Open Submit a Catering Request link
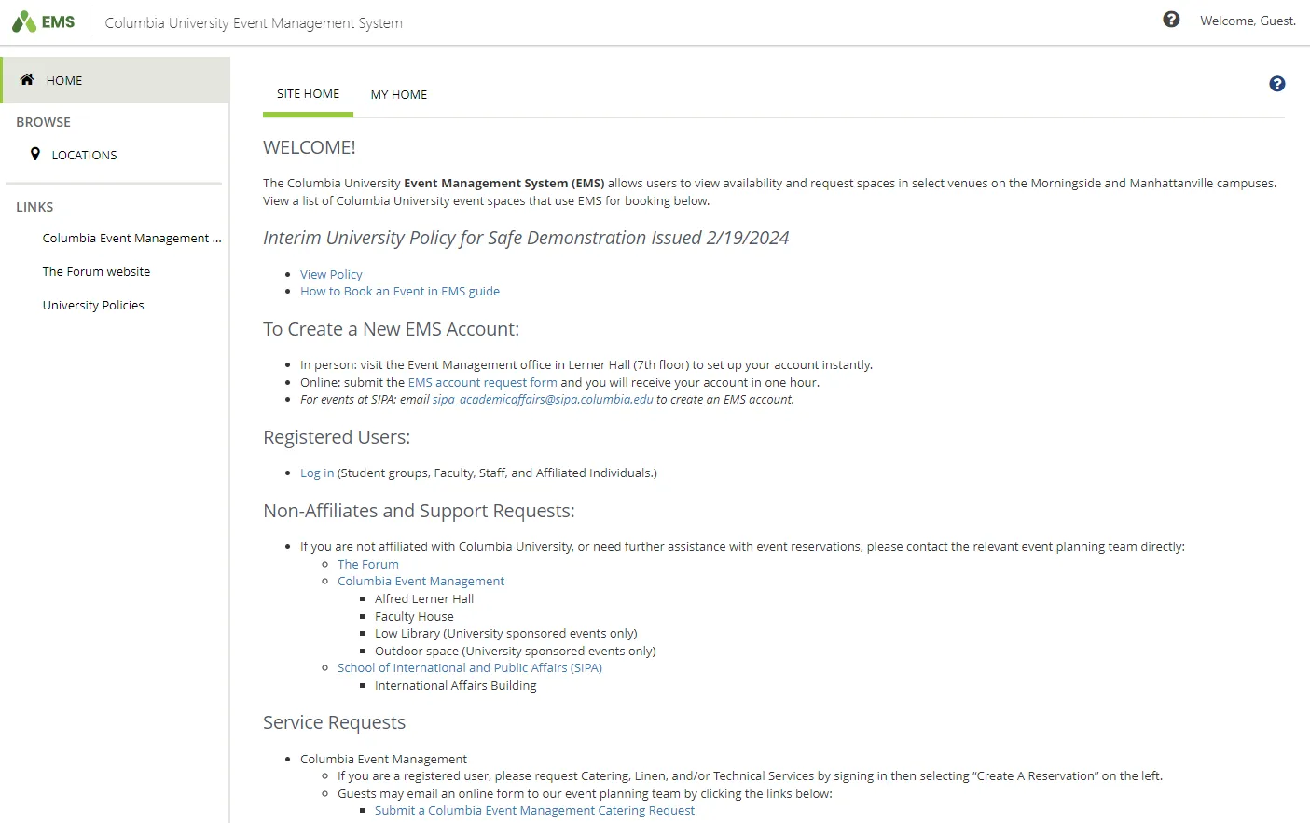This screenshot has height=823, width=1310. pos(534,810)
